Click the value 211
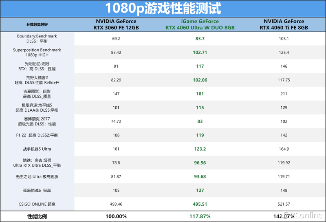The image size is (326, 222). 284,94
